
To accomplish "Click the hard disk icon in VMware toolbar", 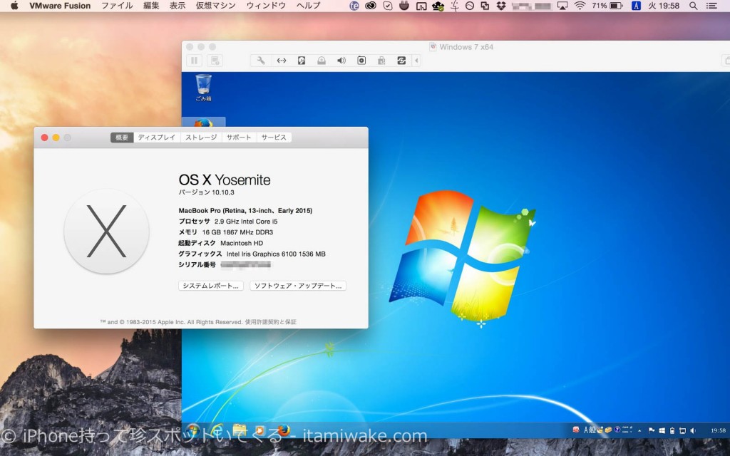I will (302, 61).
